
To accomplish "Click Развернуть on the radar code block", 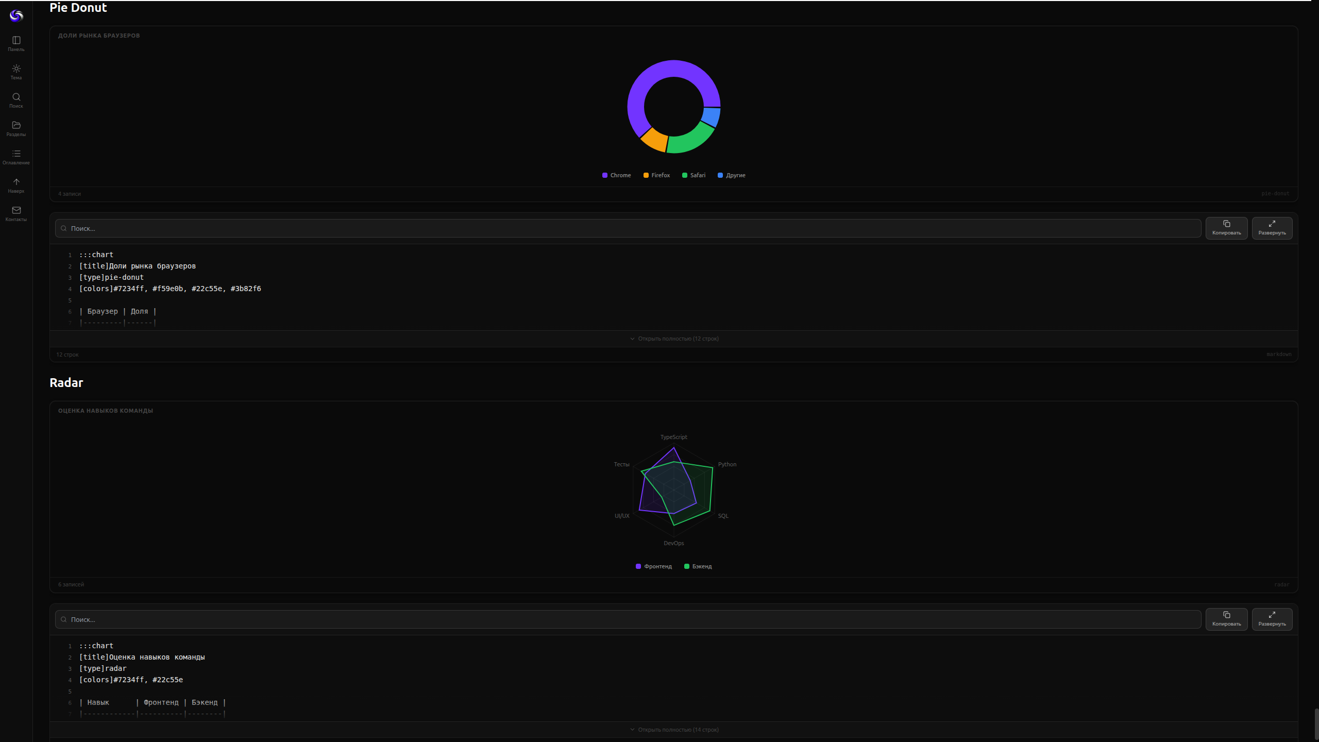I will (x=1271, y=619).
